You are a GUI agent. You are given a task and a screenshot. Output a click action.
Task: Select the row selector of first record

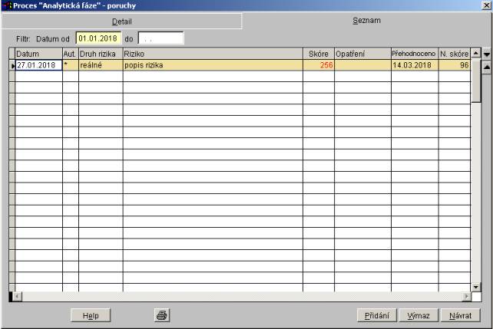[12, 65]
